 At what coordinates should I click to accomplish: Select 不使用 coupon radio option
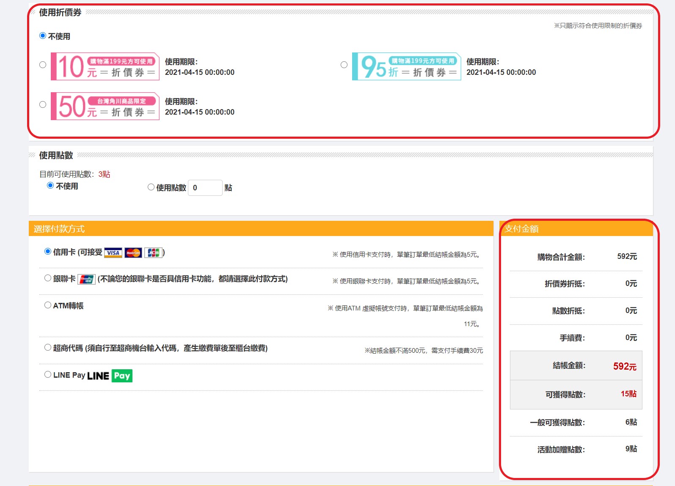tap(43, 36)
